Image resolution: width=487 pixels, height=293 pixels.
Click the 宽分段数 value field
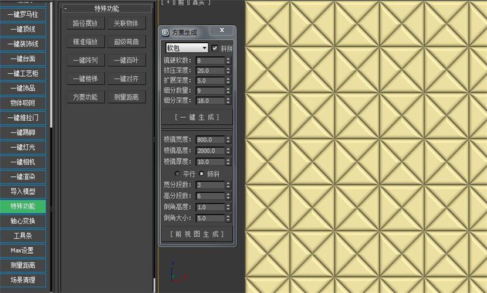pyautogui.click(x=210, y=185)
